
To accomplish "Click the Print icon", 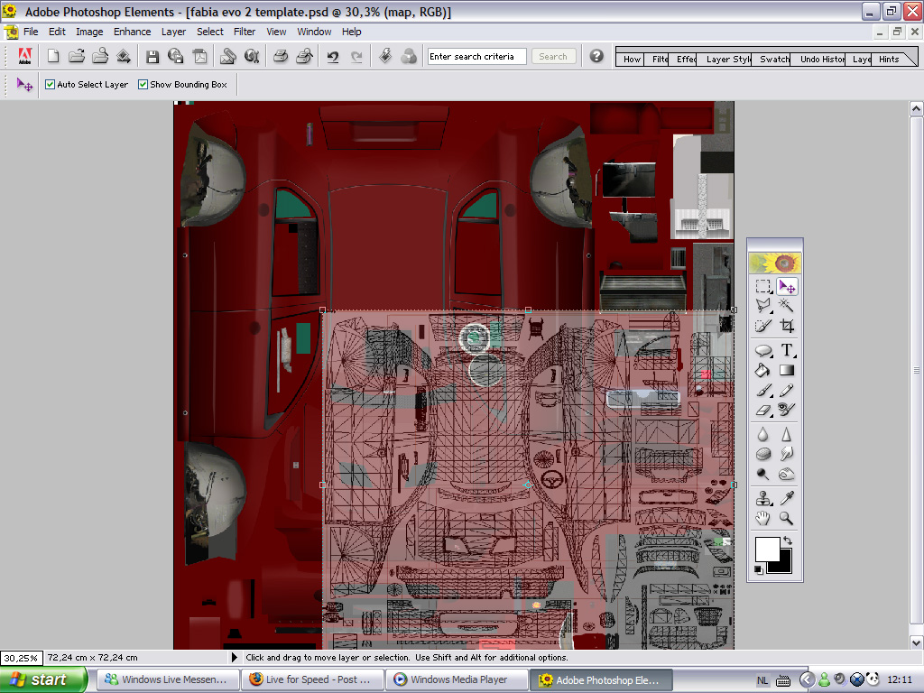I will (x=281, y=57).
